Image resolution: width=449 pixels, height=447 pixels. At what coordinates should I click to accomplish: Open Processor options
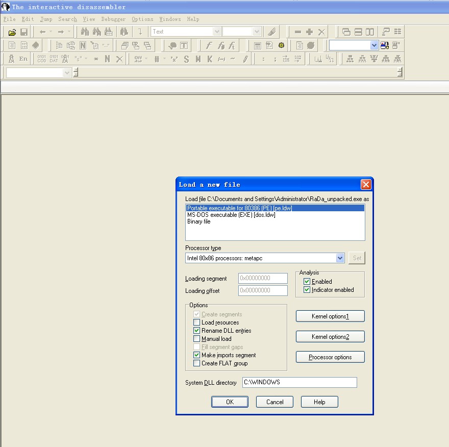tap(330, 357)
